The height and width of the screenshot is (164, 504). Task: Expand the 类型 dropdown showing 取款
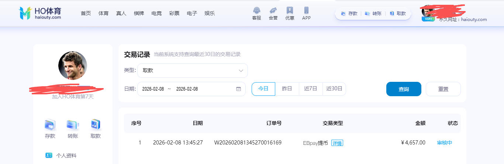tap(192, 70)
